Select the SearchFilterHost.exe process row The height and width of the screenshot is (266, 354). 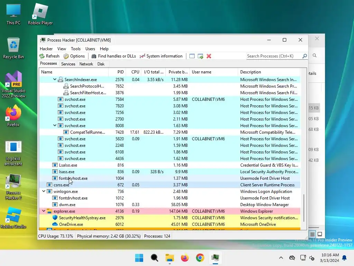click(x=170, y=93)
